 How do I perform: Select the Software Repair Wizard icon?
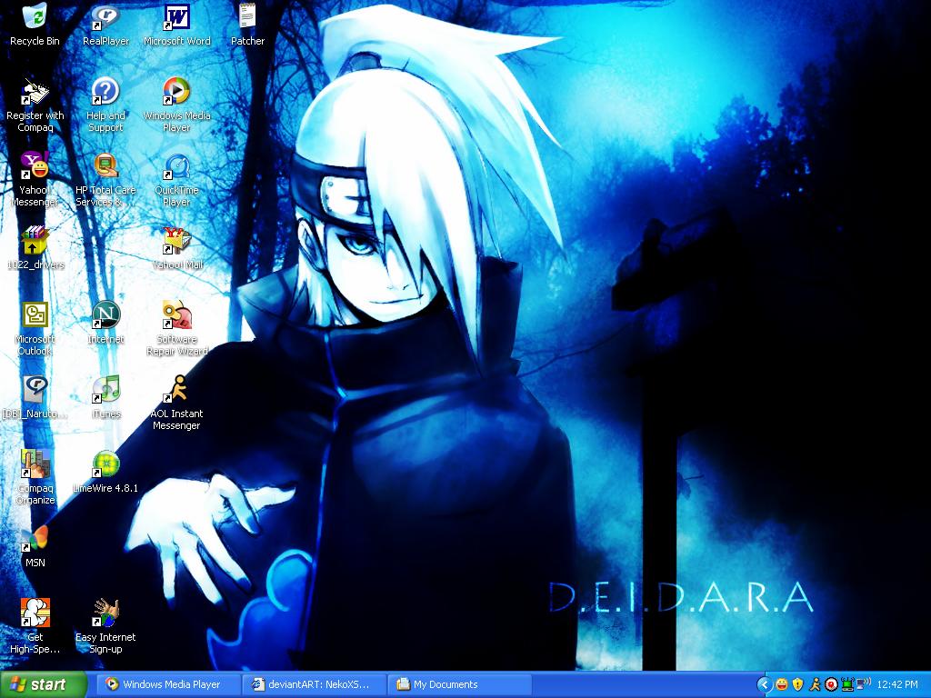coord(177,329)
